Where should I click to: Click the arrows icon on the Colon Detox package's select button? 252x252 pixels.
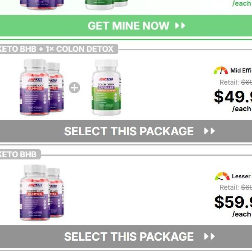(x=209, y=131)
